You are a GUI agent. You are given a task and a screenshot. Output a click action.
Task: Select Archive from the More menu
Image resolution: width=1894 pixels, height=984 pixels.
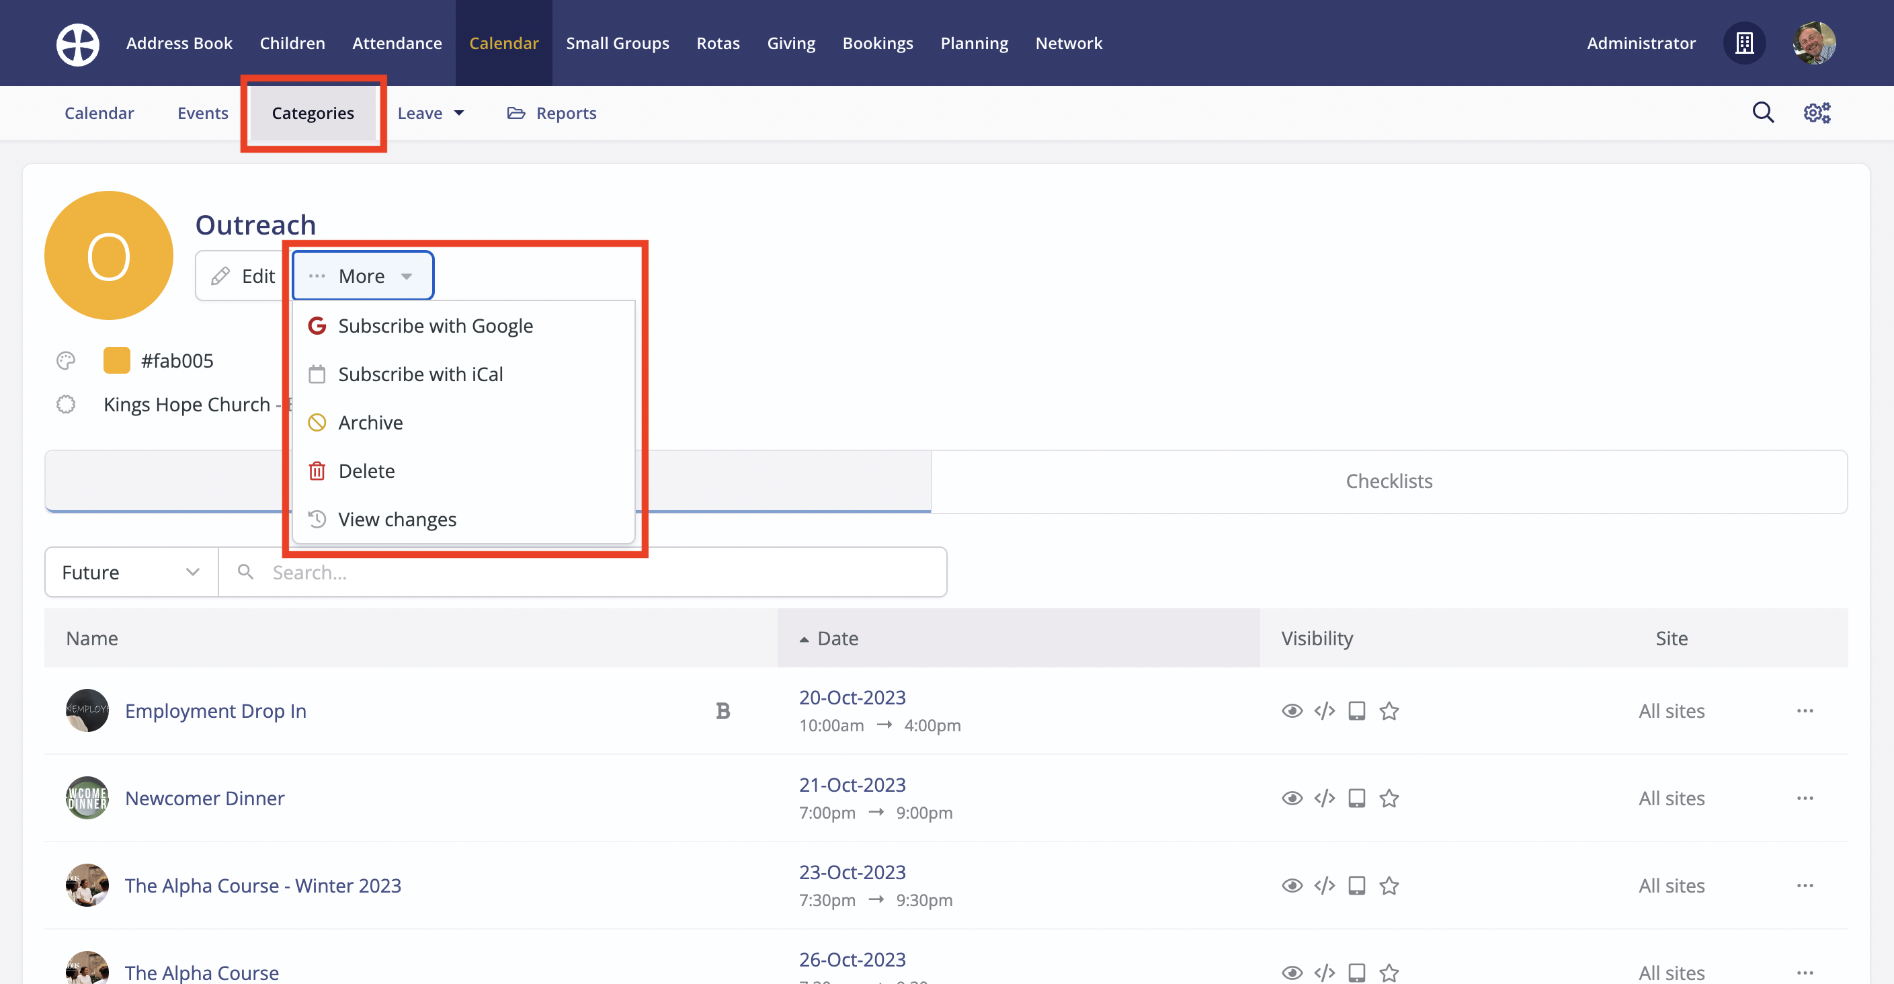coord(370,422)
